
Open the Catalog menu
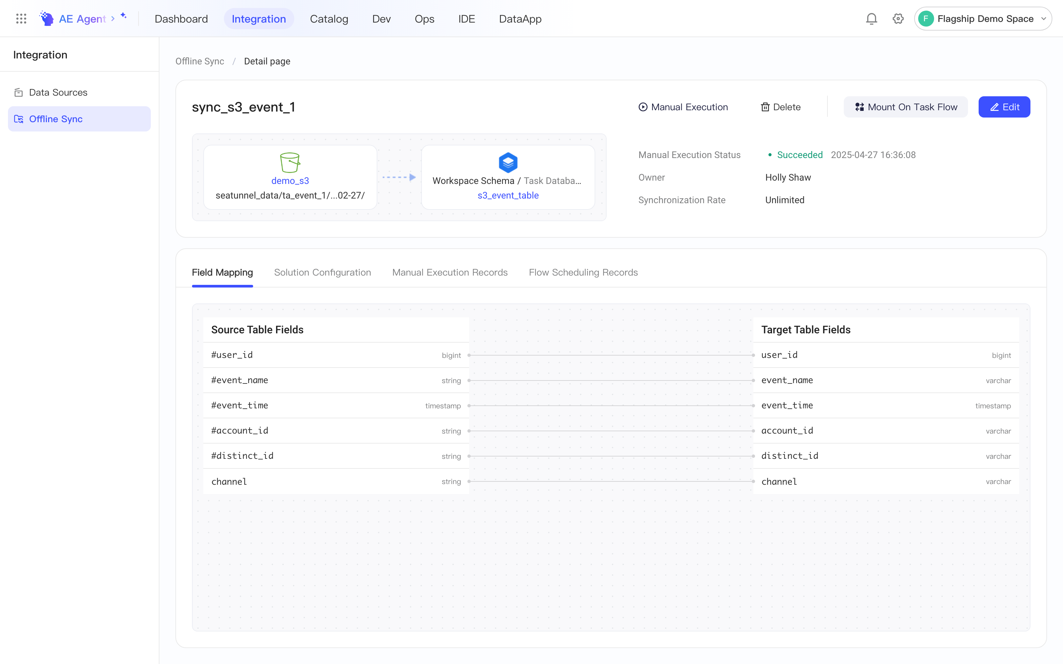[329, 19]
